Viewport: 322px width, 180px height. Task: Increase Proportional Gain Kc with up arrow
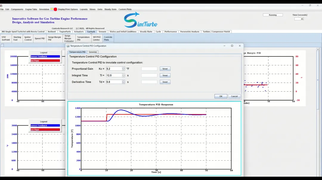pyautogui.click(x=123, y=68)
